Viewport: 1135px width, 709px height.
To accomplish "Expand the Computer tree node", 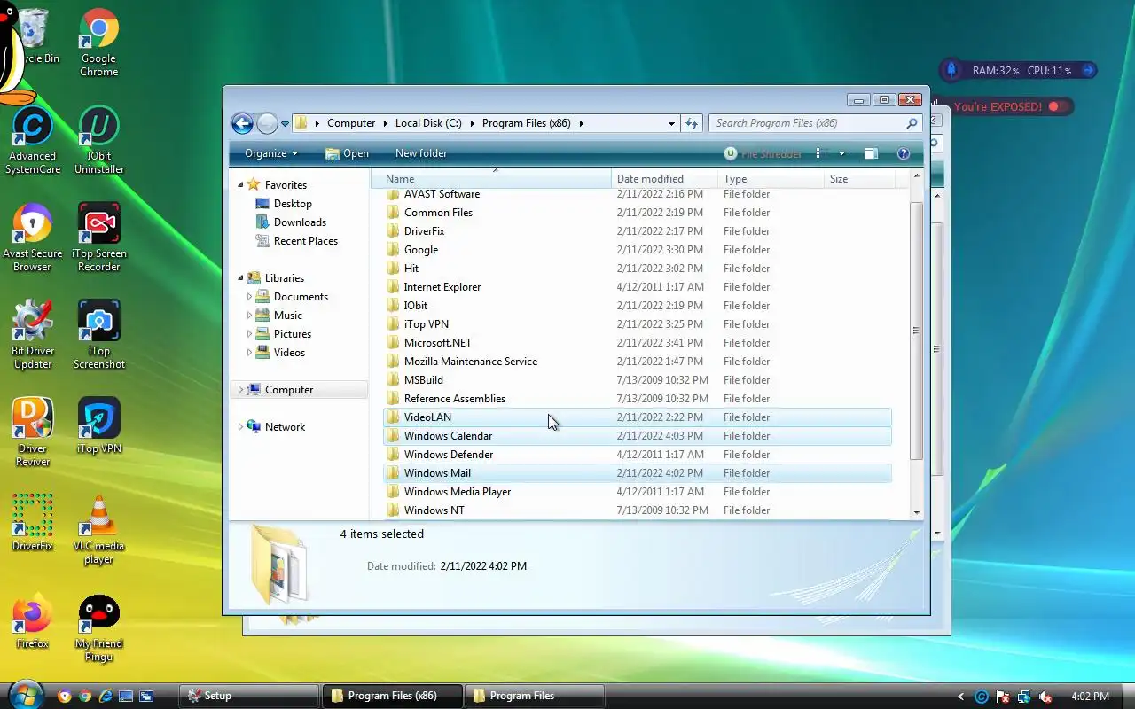I will point(239,390).
